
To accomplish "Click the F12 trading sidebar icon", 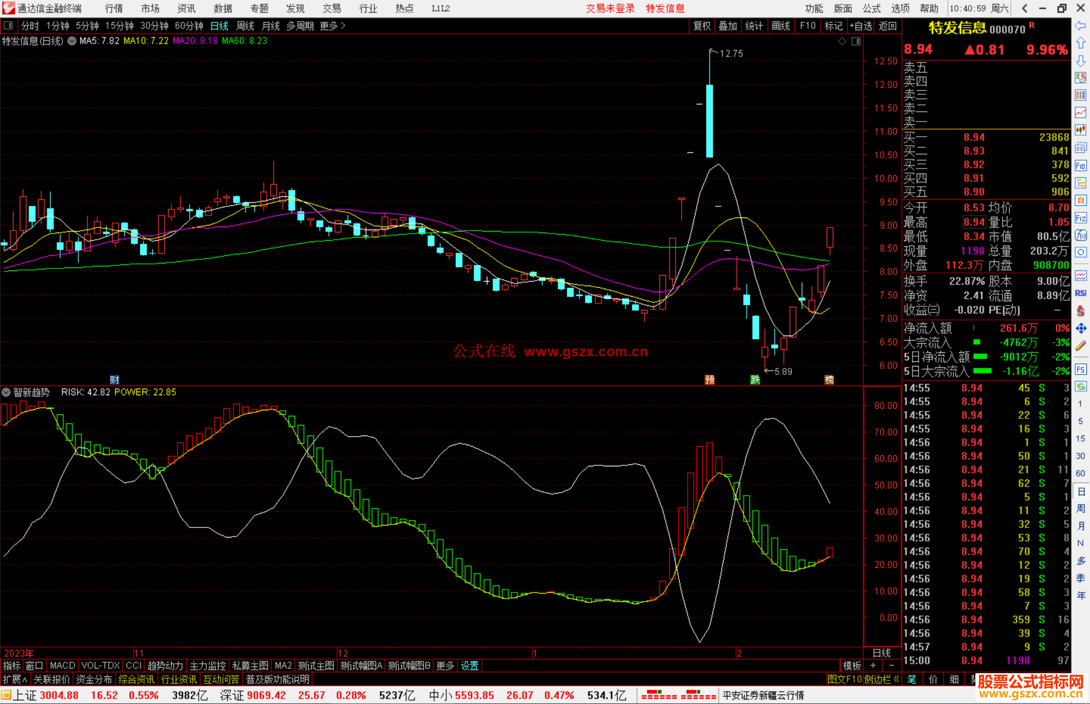I will click(x=1080, y=218).
